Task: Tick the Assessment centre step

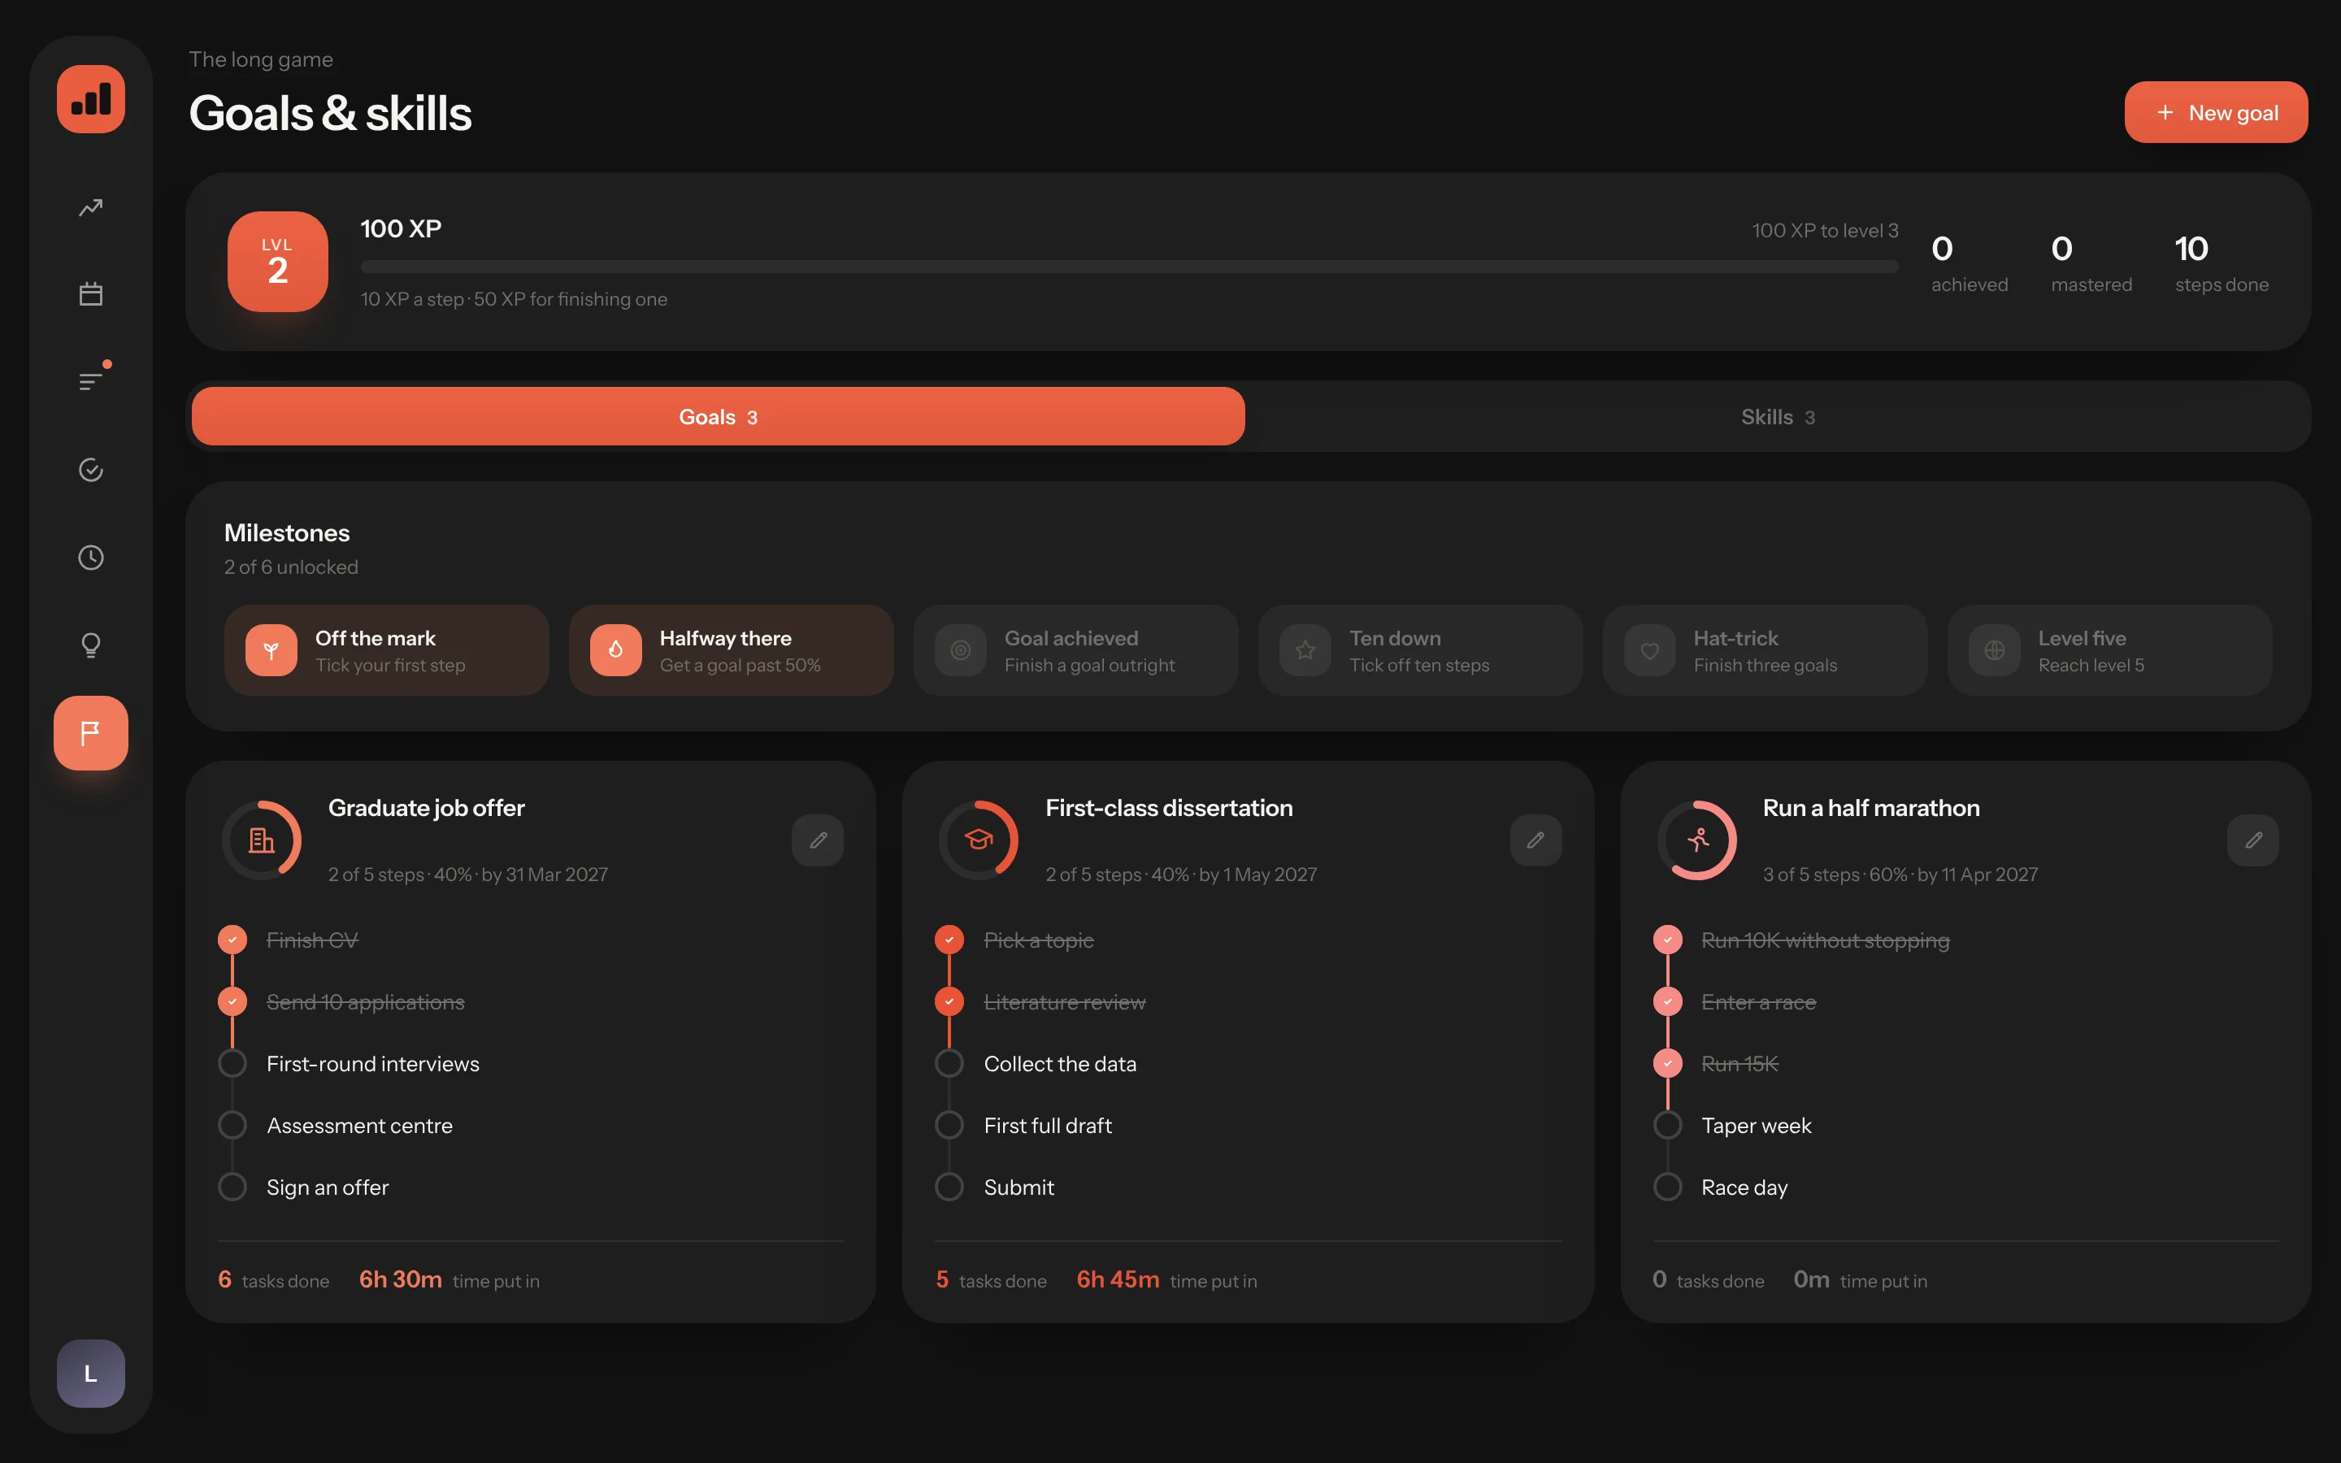Action: (232, 1126)
